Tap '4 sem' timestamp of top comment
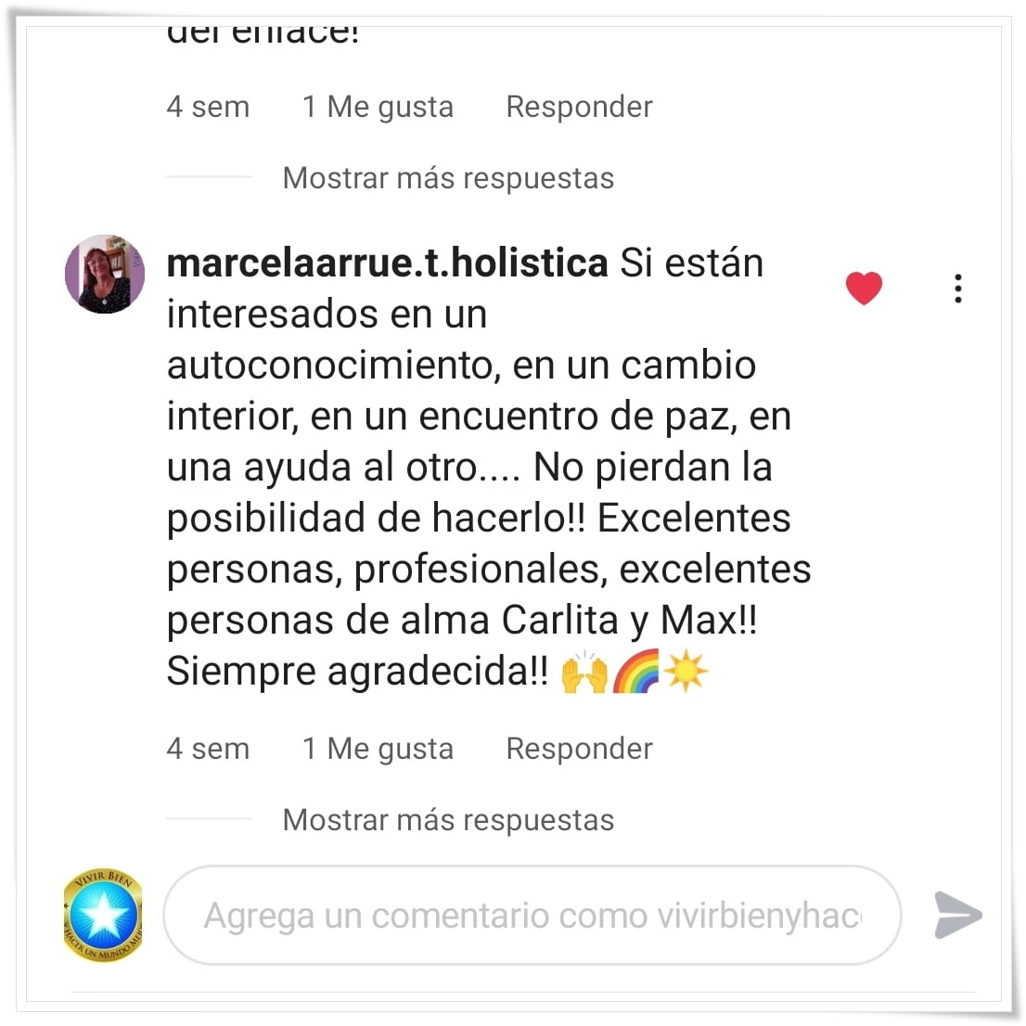This screenshot has height=1026, width=1026. pyautogui.click(x=208, y=107)
